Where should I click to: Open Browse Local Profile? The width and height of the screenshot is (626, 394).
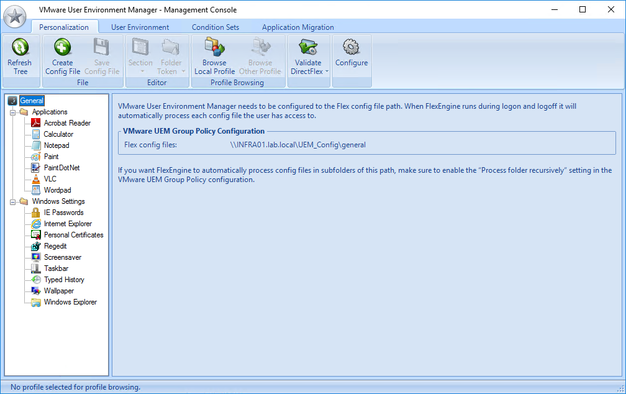pyautogui.click(x=214, y=48)
